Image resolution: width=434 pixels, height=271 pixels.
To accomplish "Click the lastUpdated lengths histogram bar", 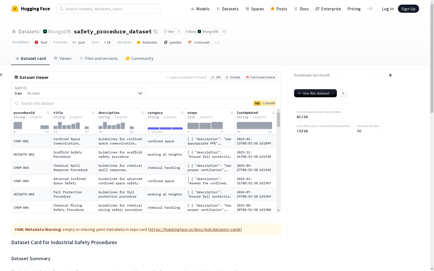I will point(254,125).
